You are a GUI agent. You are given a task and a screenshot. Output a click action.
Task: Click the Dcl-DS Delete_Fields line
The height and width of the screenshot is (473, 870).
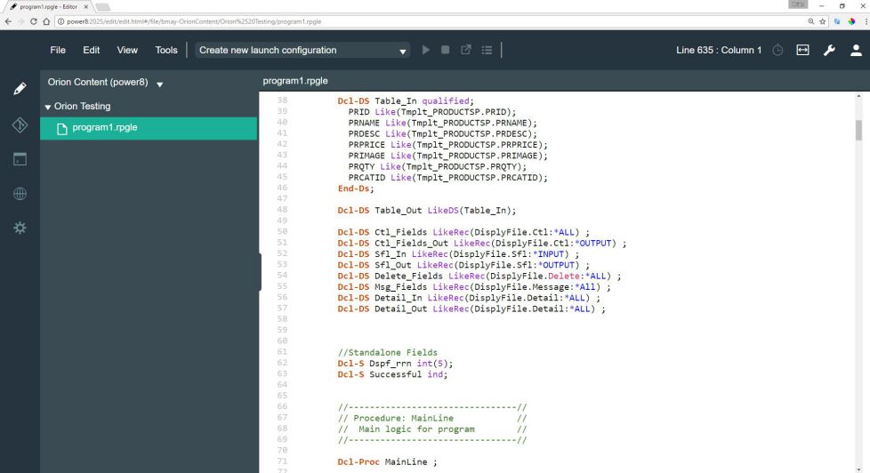[479, 276]
